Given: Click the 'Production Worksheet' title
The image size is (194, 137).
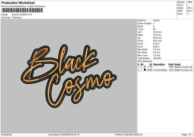Looking at the screenshot, I should (x=18, y=3).
